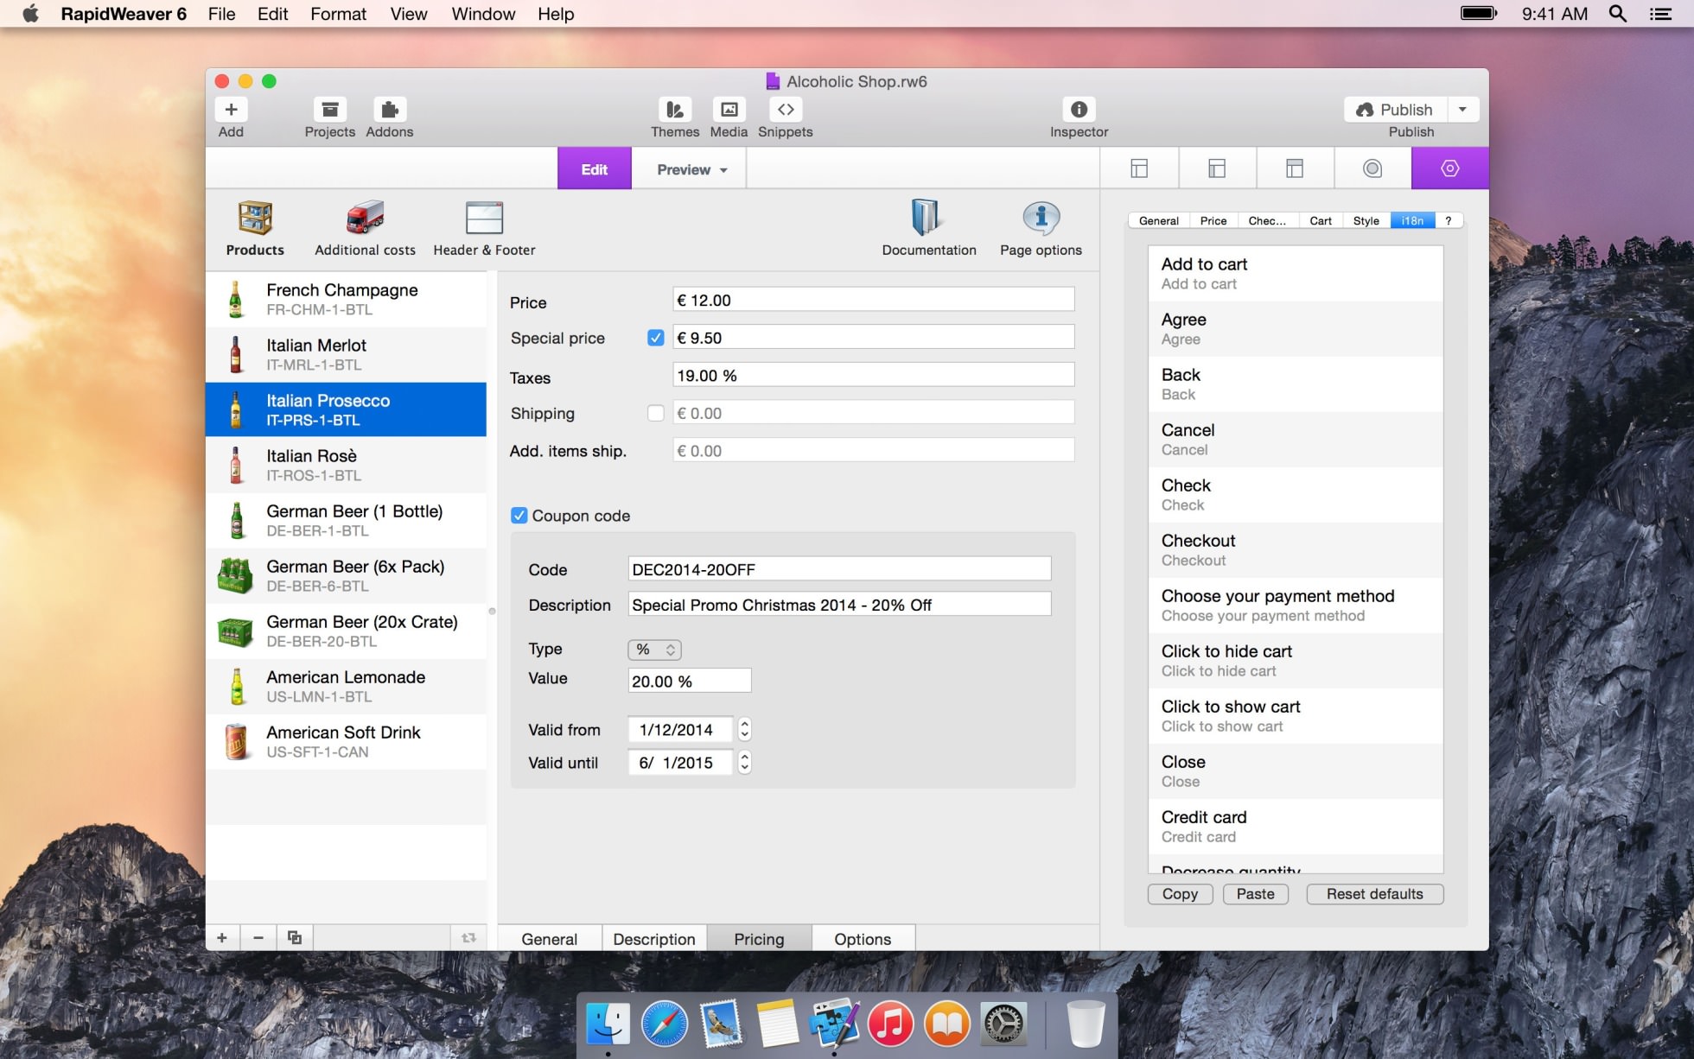The height and width of the screenshot is (1059, 1694).
Task: Add a product with the plus button
Action: [222, 938]
